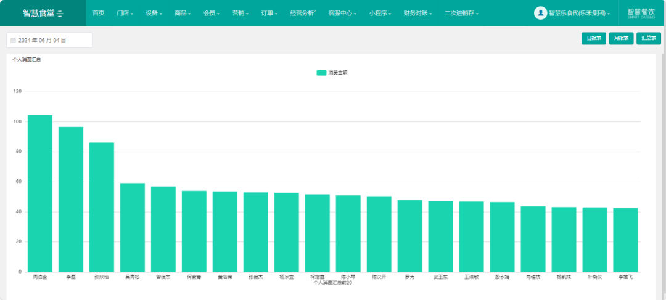Click the bar for 李磊

click(x=71, y=200)
